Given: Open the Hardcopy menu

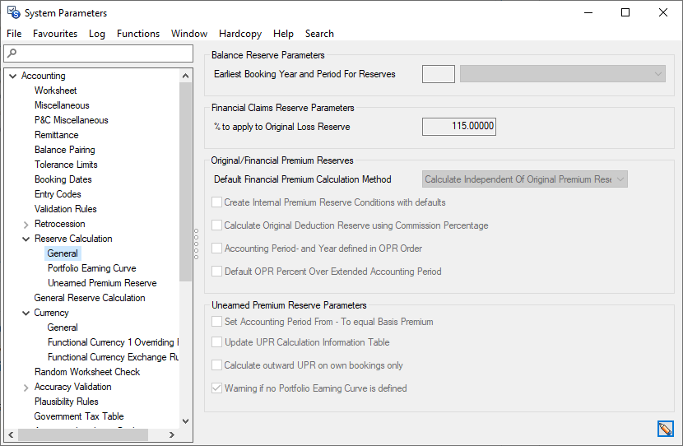Looking at the screenshot, I should 240,34.
